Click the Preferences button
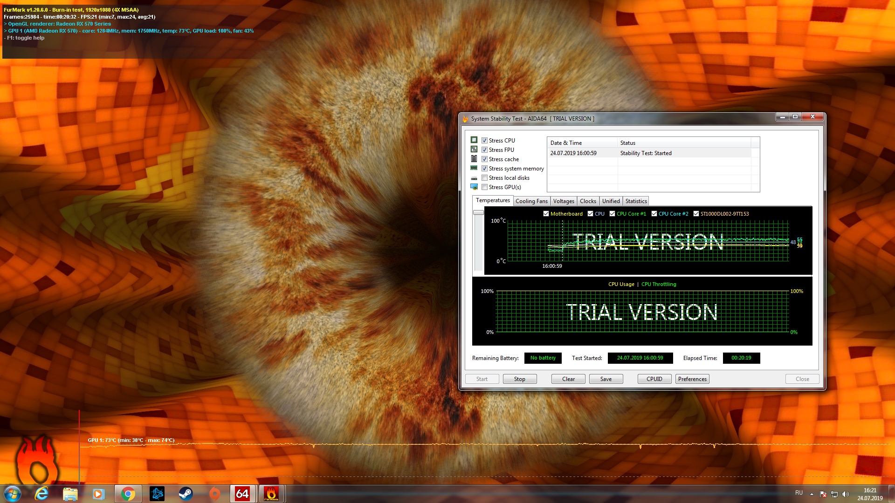Viewport: 895px width, 503px height. click(x=692, y=379)
